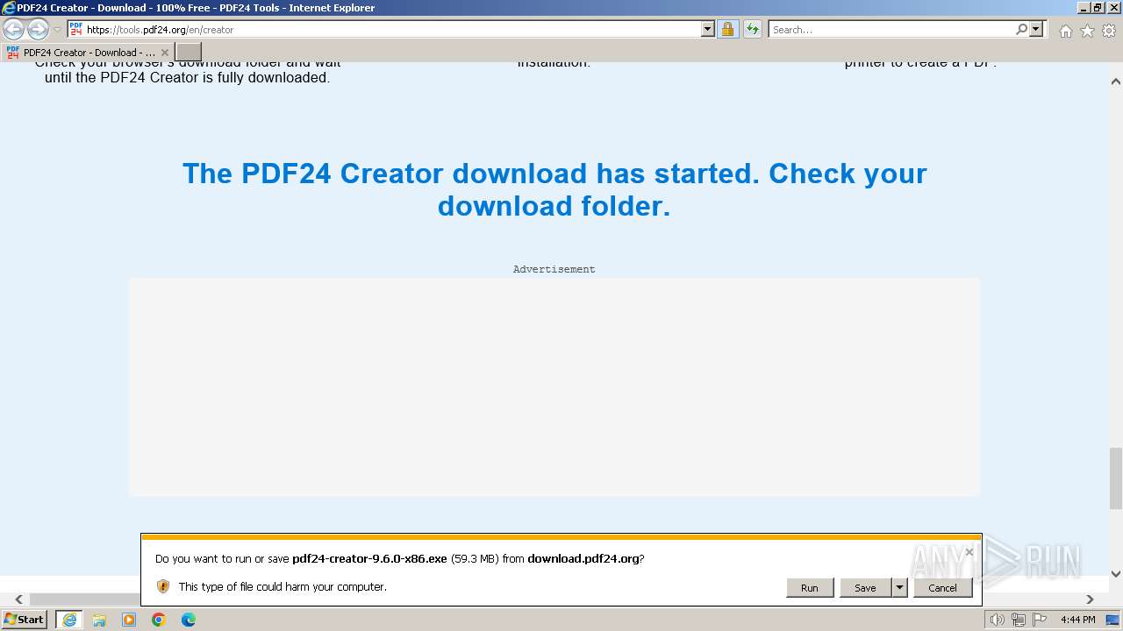Click the vertical scrollbar thumb

[1116, 478]
